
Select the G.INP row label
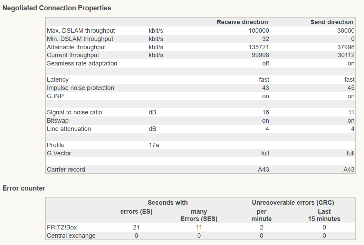coord(55,96)
